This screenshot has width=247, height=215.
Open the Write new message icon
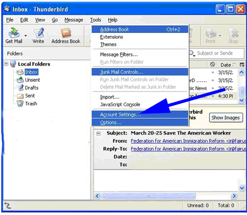click(38, 33)
